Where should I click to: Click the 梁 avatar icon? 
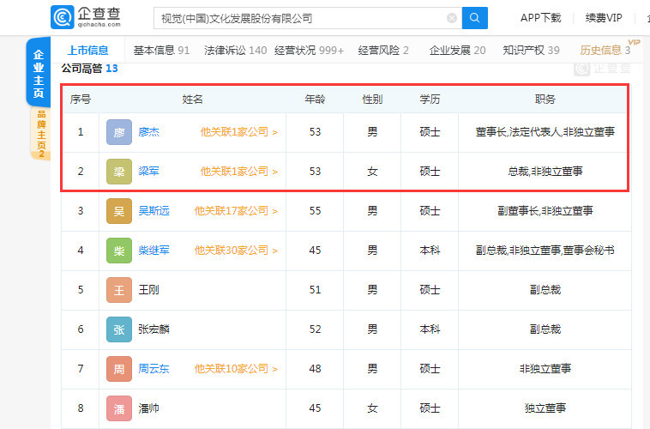pyautogui.click(x=119, y=172)
